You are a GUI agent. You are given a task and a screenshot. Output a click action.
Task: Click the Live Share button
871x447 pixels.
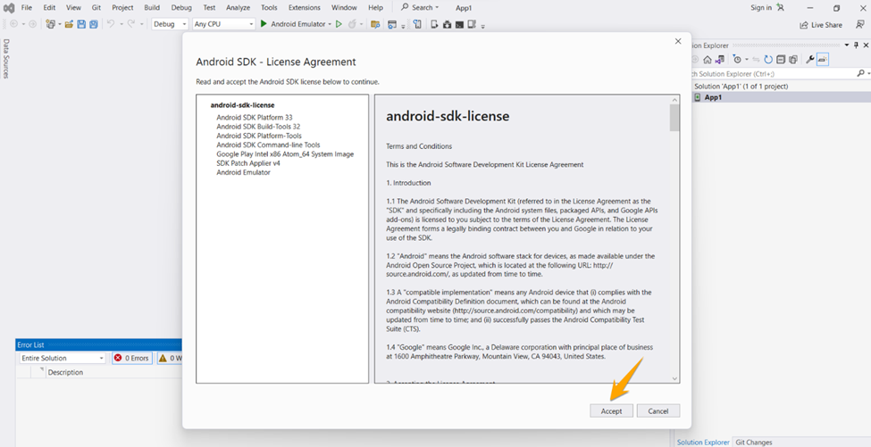click(820, 25)
